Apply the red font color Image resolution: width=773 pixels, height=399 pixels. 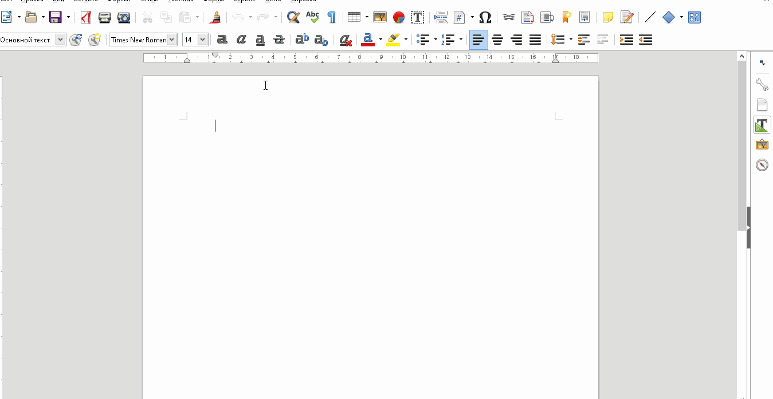(368, 39)
